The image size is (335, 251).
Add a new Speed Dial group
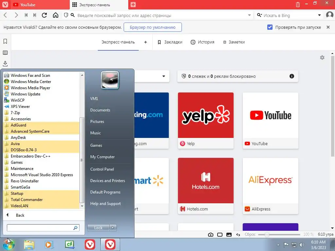point(146,42)
